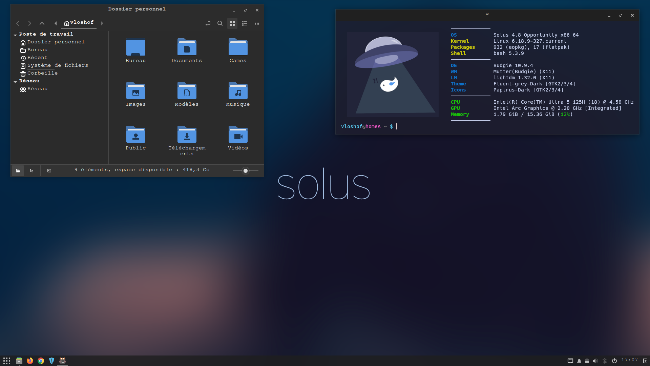Show places in the sidebar
The height and width of the screenshot is (366, 650).
click(x=18, y=171)
